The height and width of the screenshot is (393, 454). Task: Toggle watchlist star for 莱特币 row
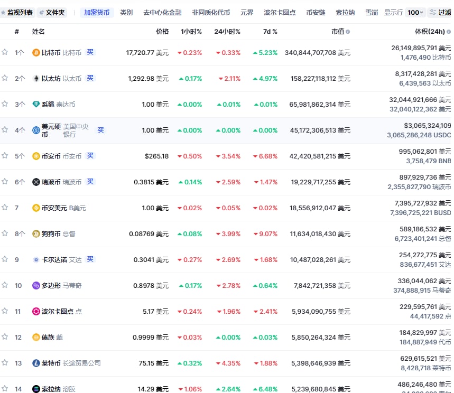click(5, 362)
